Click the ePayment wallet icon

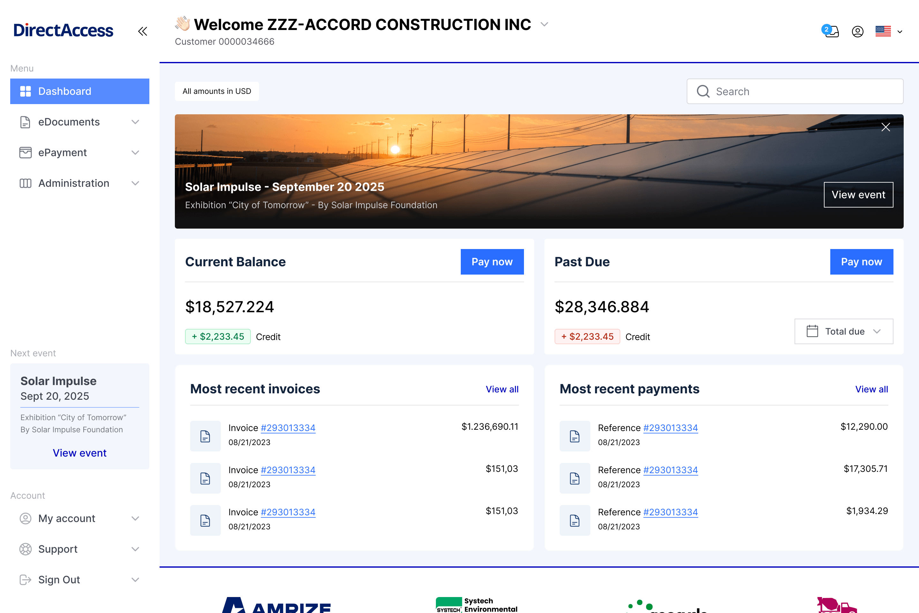point(25,153)
